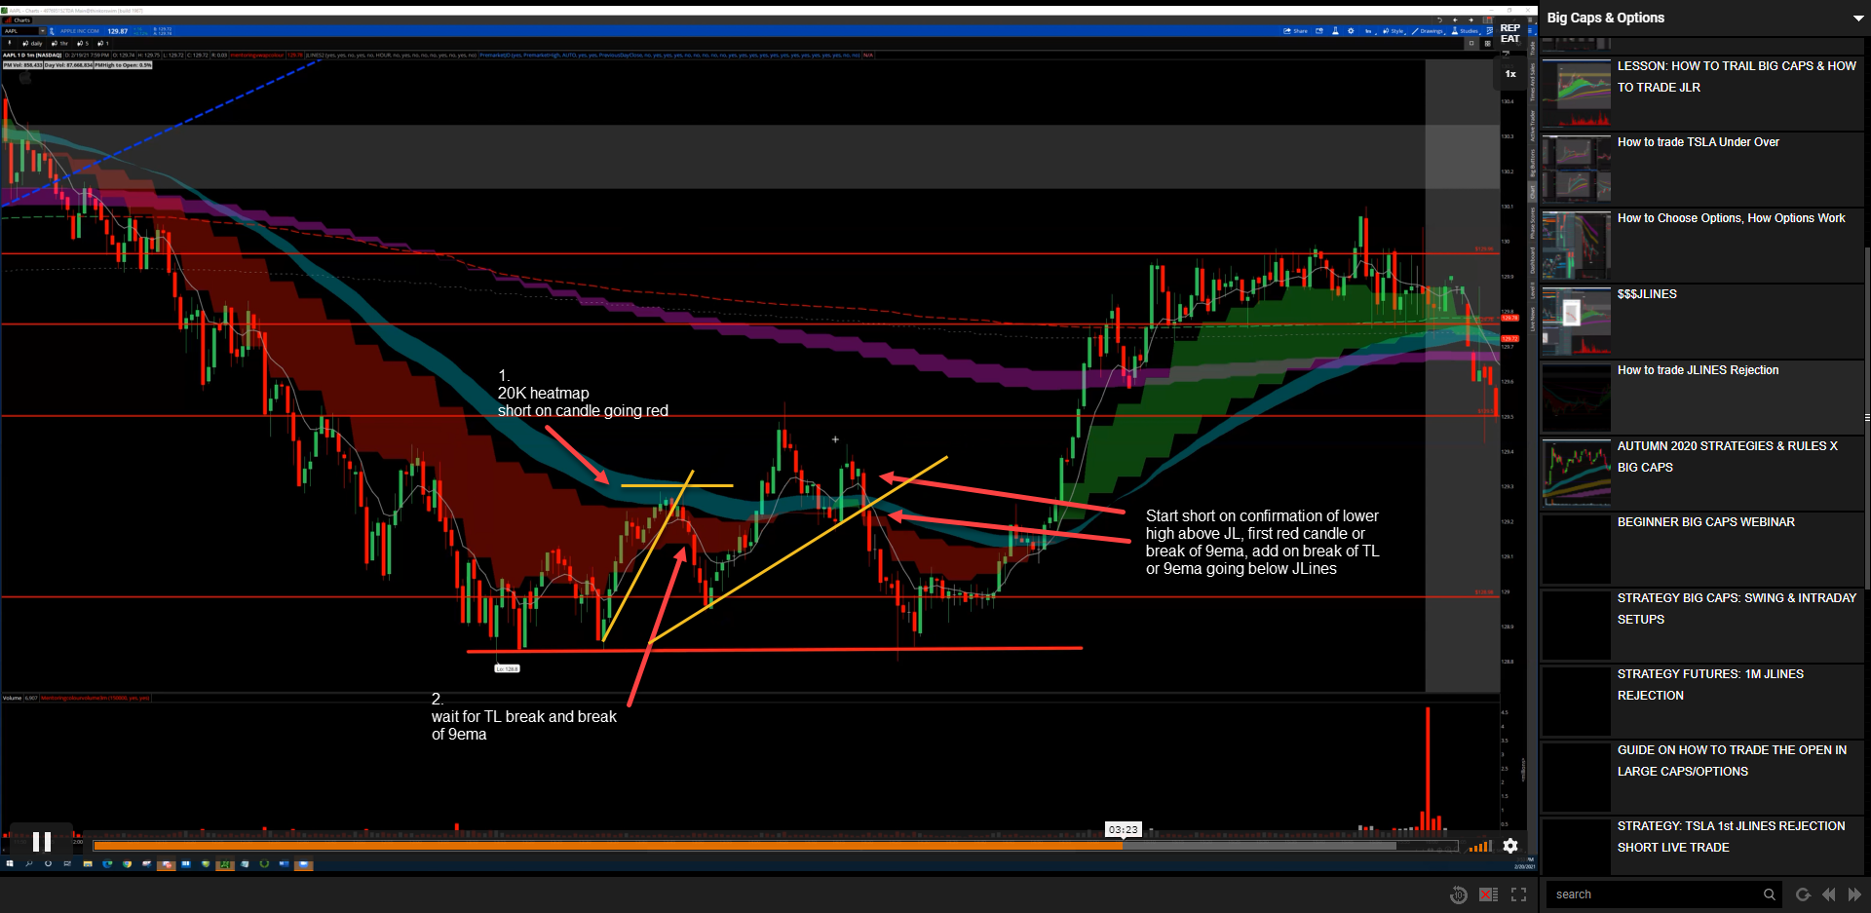Click the pin icon before daily

[10, 43]
